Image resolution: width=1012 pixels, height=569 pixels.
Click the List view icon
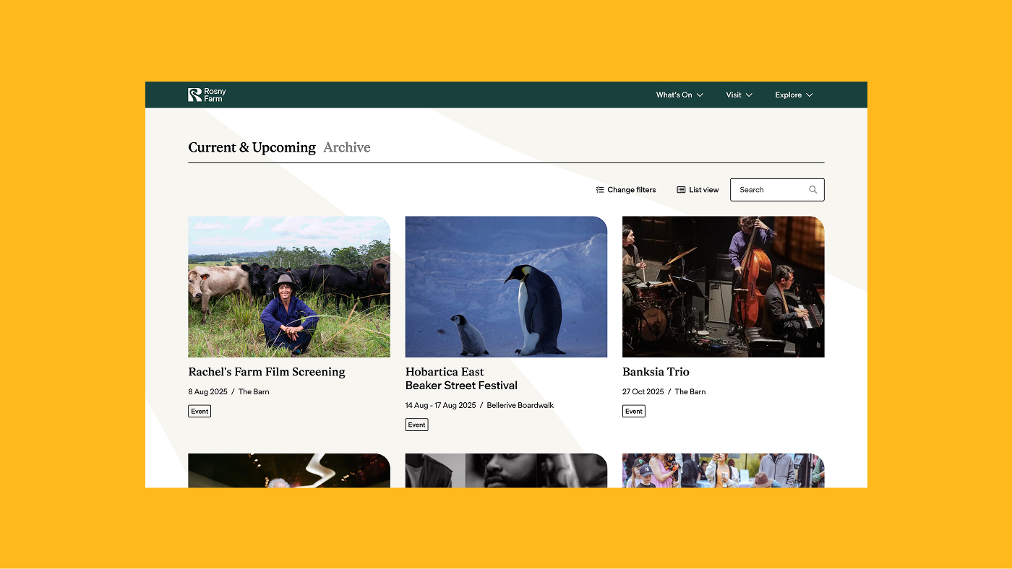pos(681,190)
